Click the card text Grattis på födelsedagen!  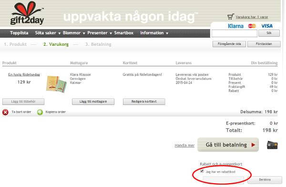[142, 74]
